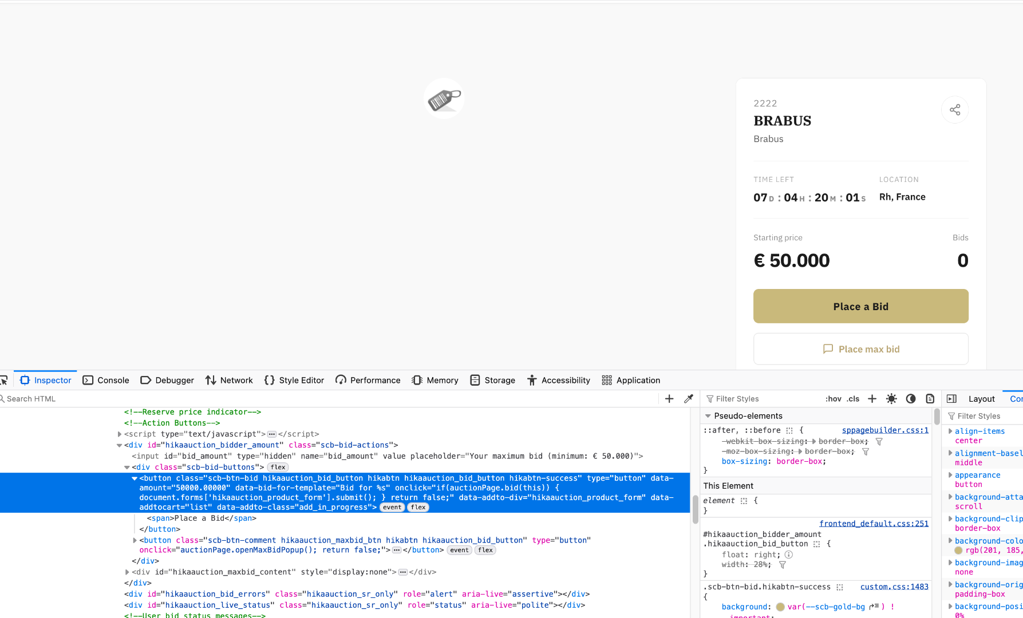Click the event badge on scb-btn-comment button
Image resolution: width=1023 pixels, height=618 pixels.
(459, 550)
